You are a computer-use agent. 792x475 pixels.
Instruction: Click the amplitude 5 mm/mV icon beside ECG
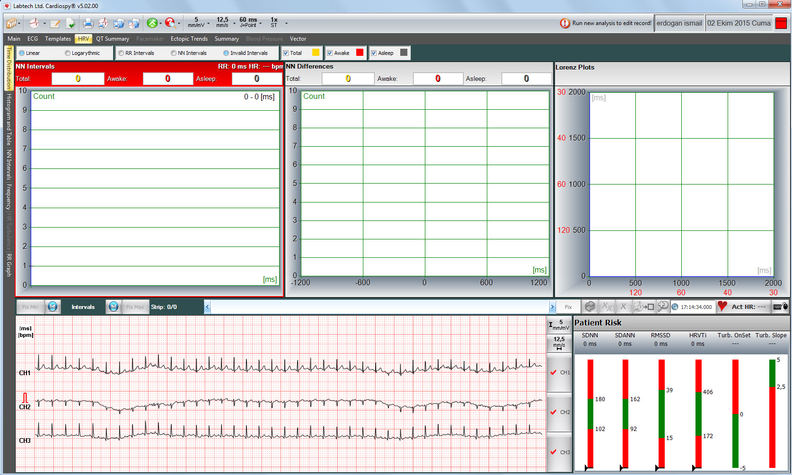pos(559,325)
